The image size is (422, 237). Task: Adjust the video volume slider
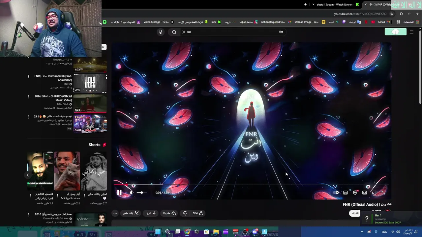[141, 193]
